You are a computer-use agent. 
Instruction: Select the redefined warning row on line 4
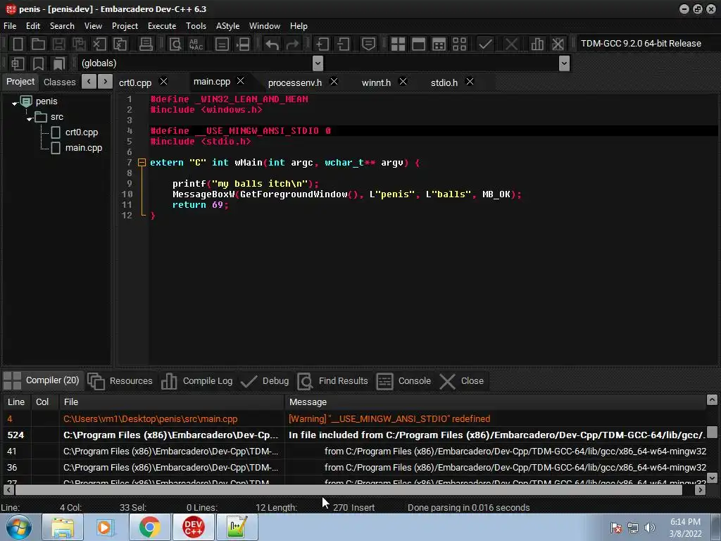(354, 418)
